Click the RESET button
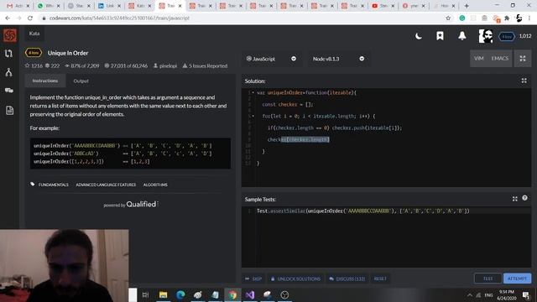Viewport: 537px width, 302px height. (x=380, y=279)
